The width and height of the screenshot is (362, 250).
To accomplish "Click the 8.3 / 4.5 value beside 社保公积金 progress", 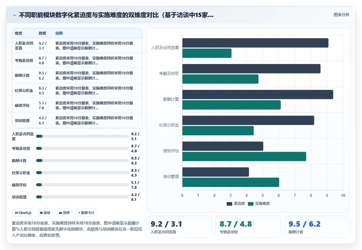I will (x=135, y=173).
